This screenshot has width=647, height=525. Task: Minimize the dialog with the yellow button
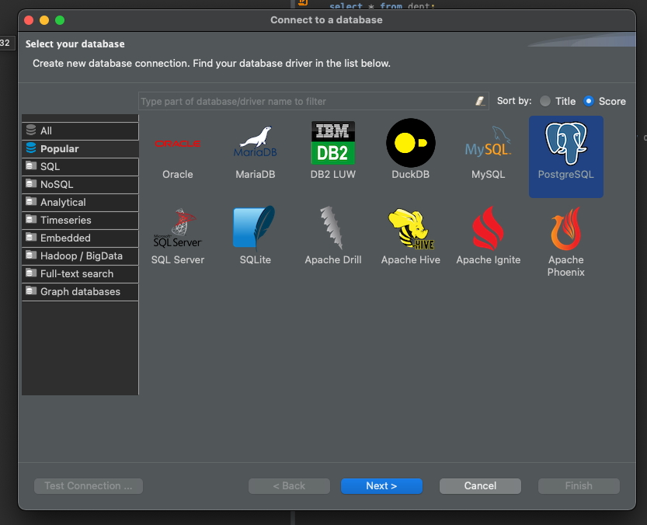click(44, 20)
